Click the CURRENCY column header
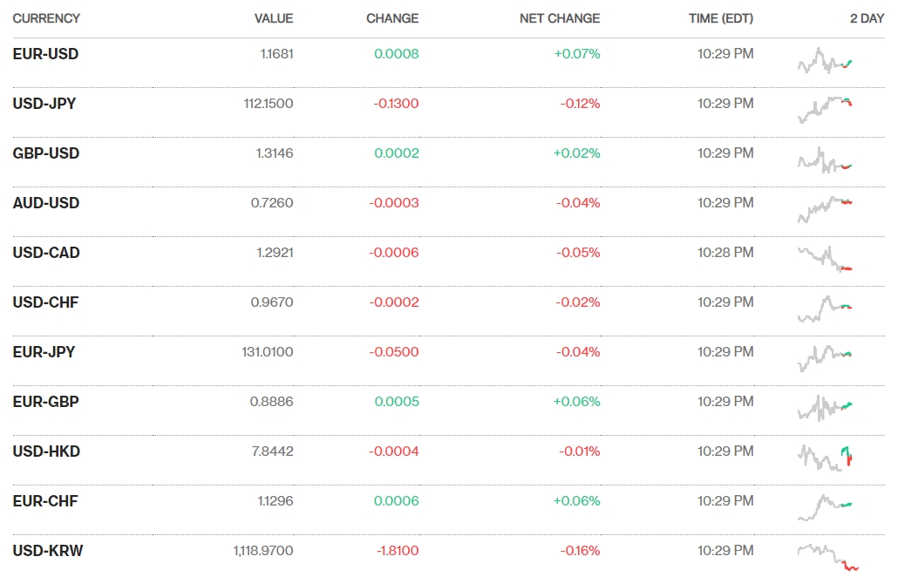 pos(46,18)
